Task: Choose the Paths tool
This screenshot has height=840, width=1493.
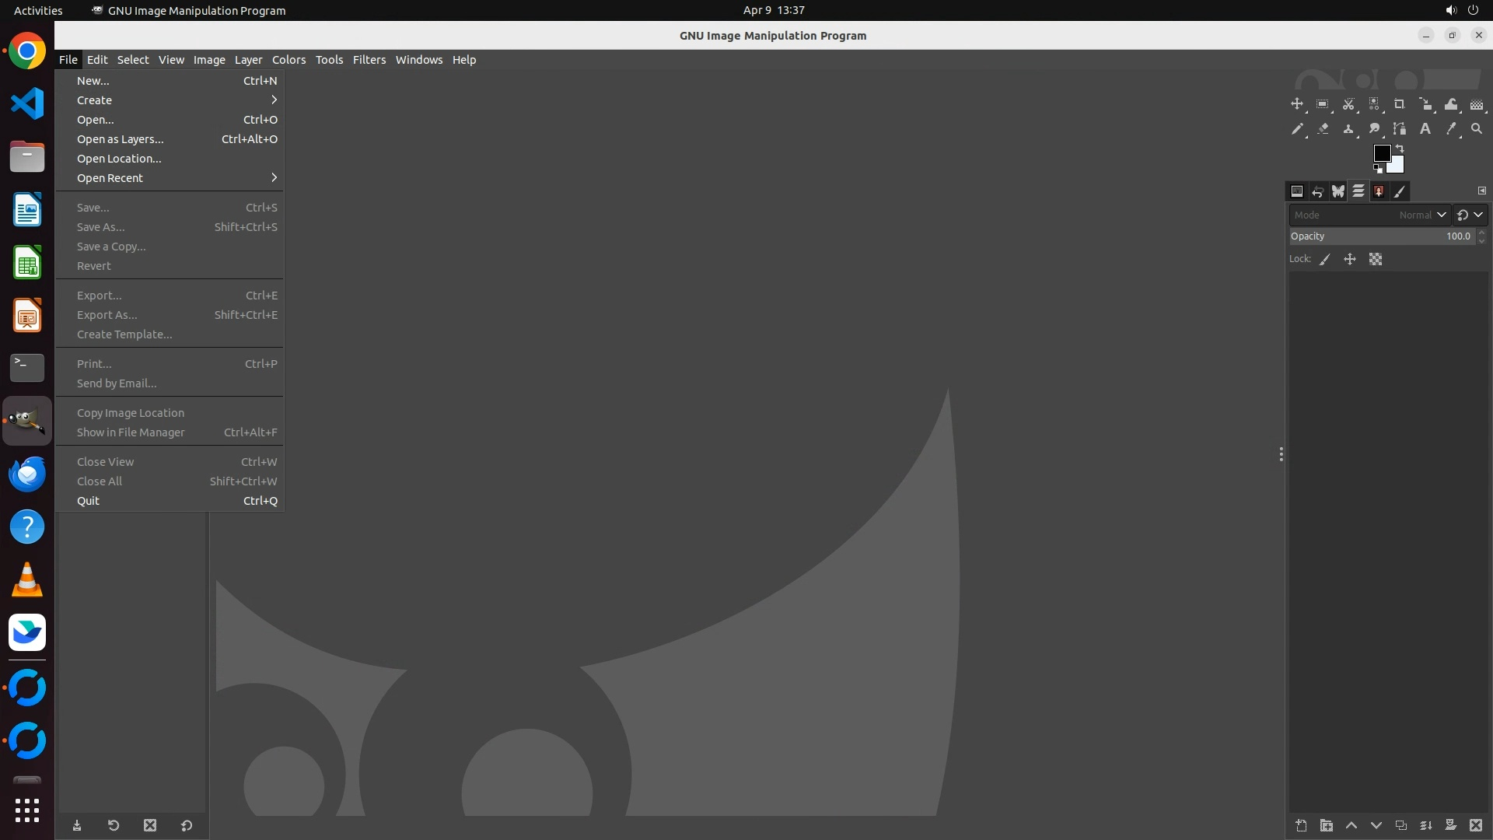Action: (x=1400, y=129)
